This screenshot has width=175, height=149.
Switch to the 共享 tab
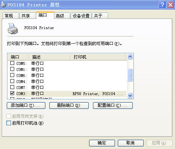pyautogui.click(x=28, y=16)
